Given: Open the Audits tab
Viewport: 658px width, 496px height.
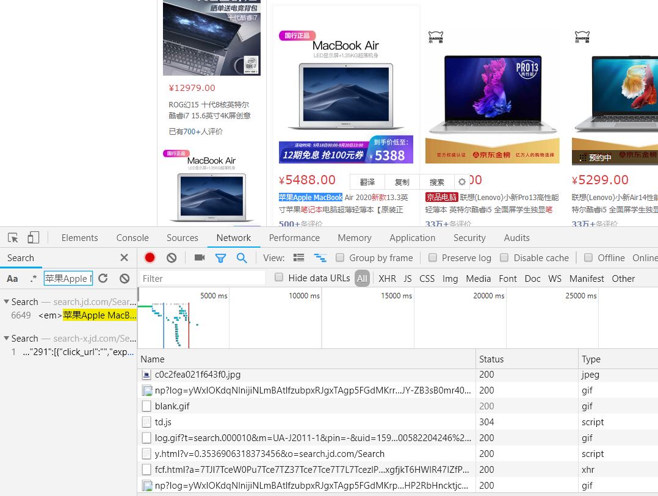Looking at the screenshot, I should click(x=516, y=238).
